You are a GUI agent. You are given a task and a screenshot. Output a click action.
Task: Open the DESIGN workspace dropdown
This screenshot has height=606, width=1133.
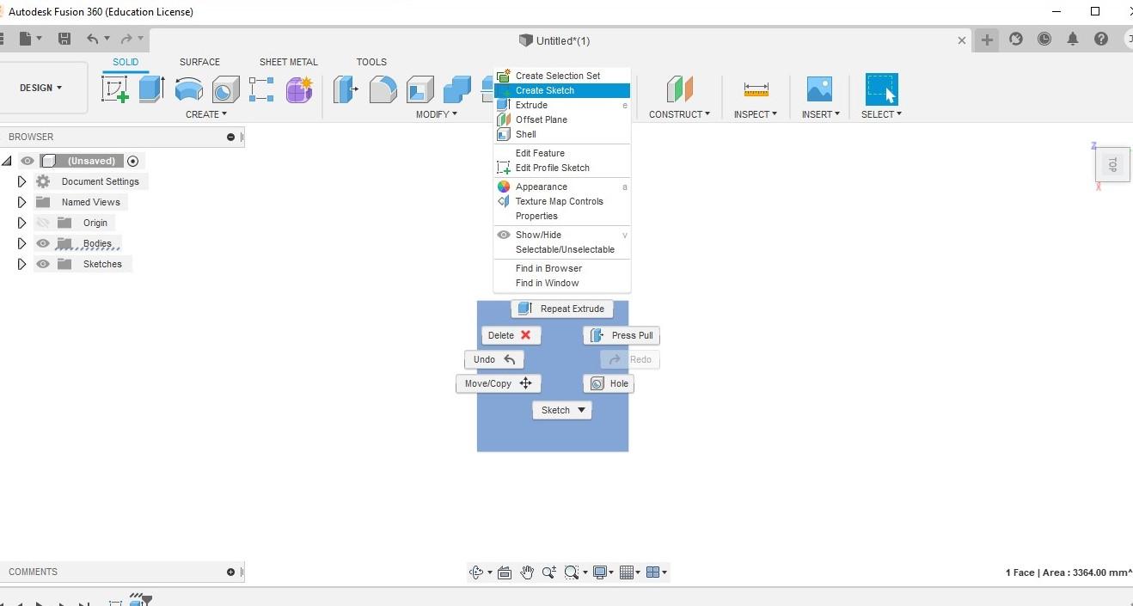pos(41,88)
